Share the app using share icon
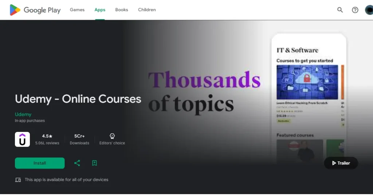Viewport: 373px width, 196px height. tap(77, 163)
